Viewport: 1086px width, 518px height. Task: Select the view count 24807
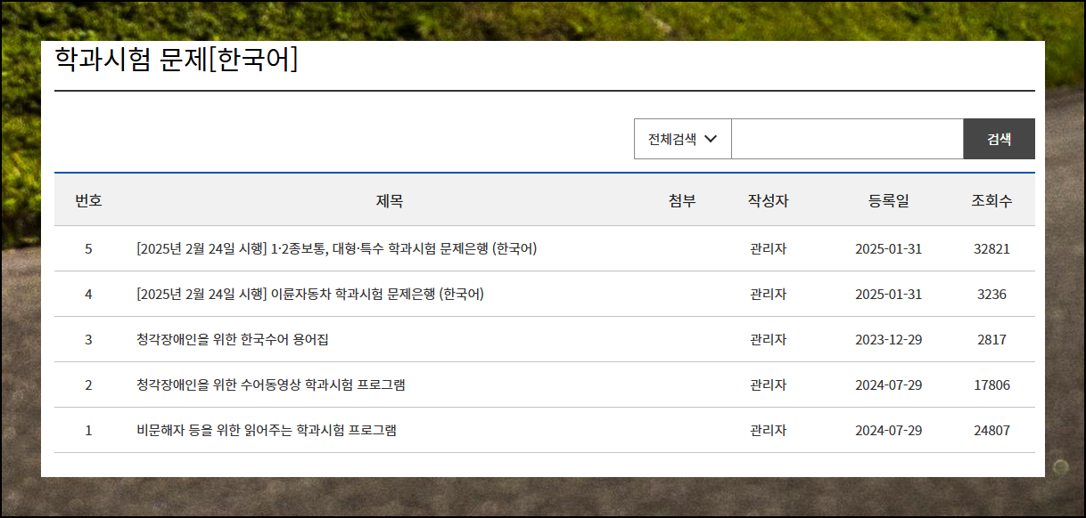point(991,430)
